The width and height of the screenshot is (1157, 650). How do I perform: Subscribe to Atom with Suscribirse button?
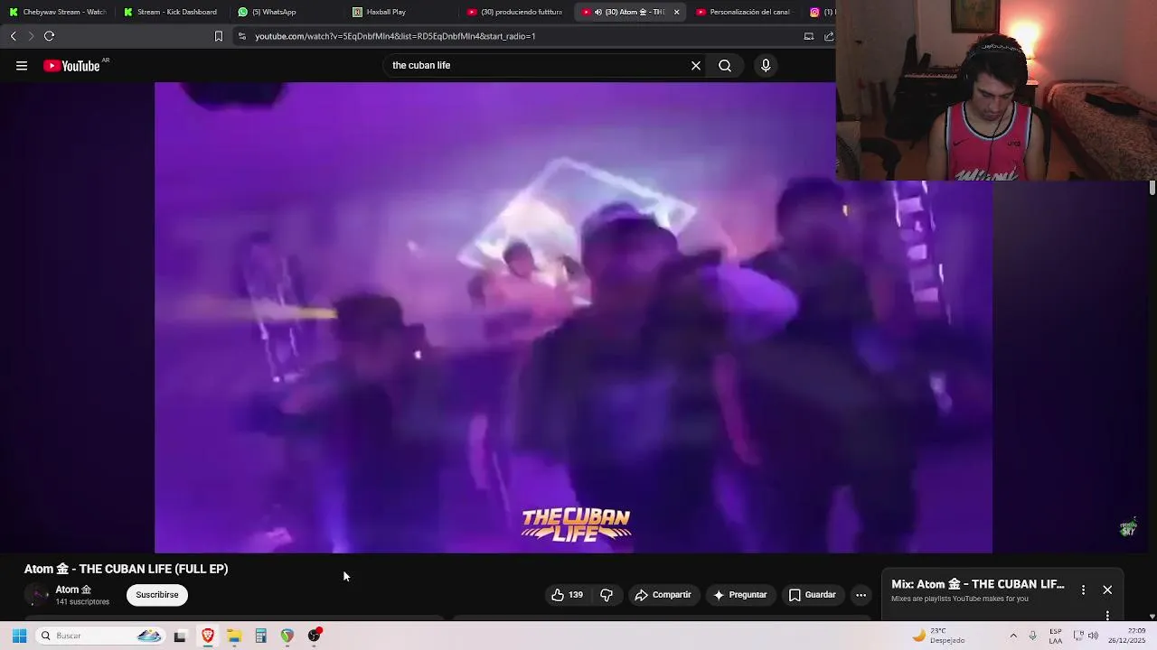[157, 595]
